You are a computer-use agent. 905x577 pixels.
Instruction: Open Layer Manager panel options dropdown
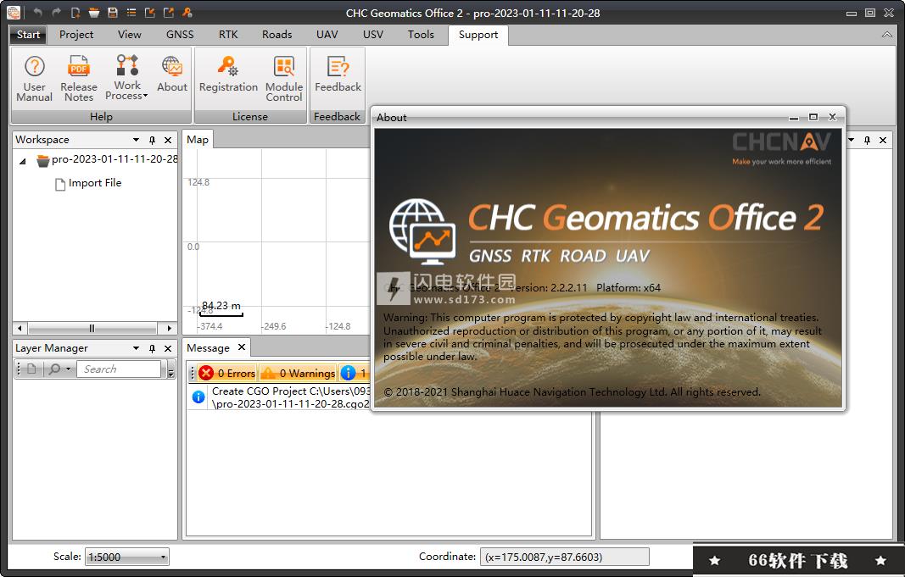(137, 348)
